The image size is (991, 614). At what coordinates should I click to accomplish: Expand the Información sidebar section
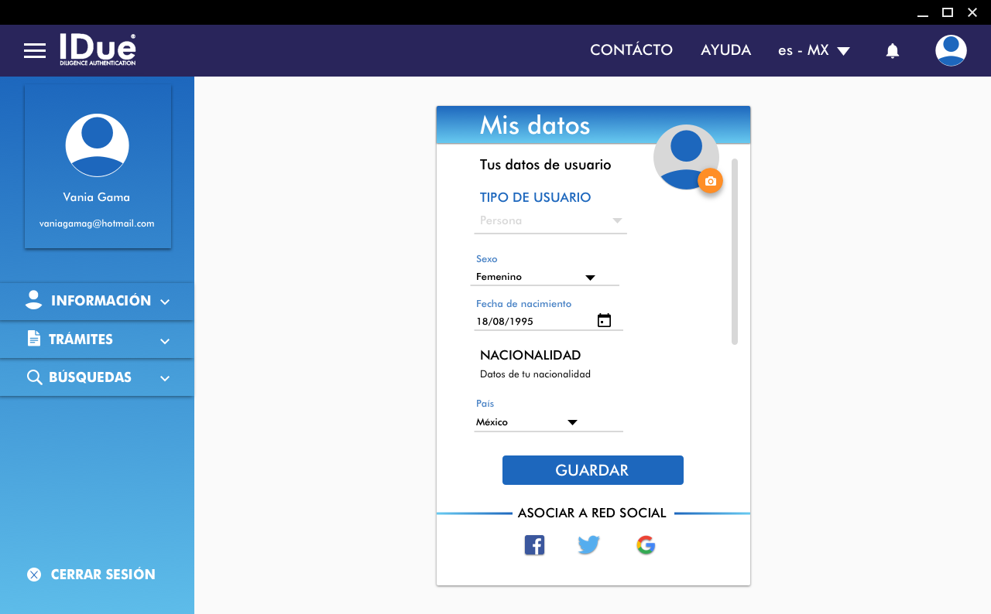[97, 301]
